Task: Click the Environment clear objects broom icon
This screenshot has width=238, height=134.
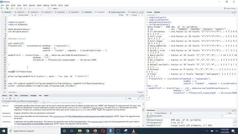Action: 171,113
